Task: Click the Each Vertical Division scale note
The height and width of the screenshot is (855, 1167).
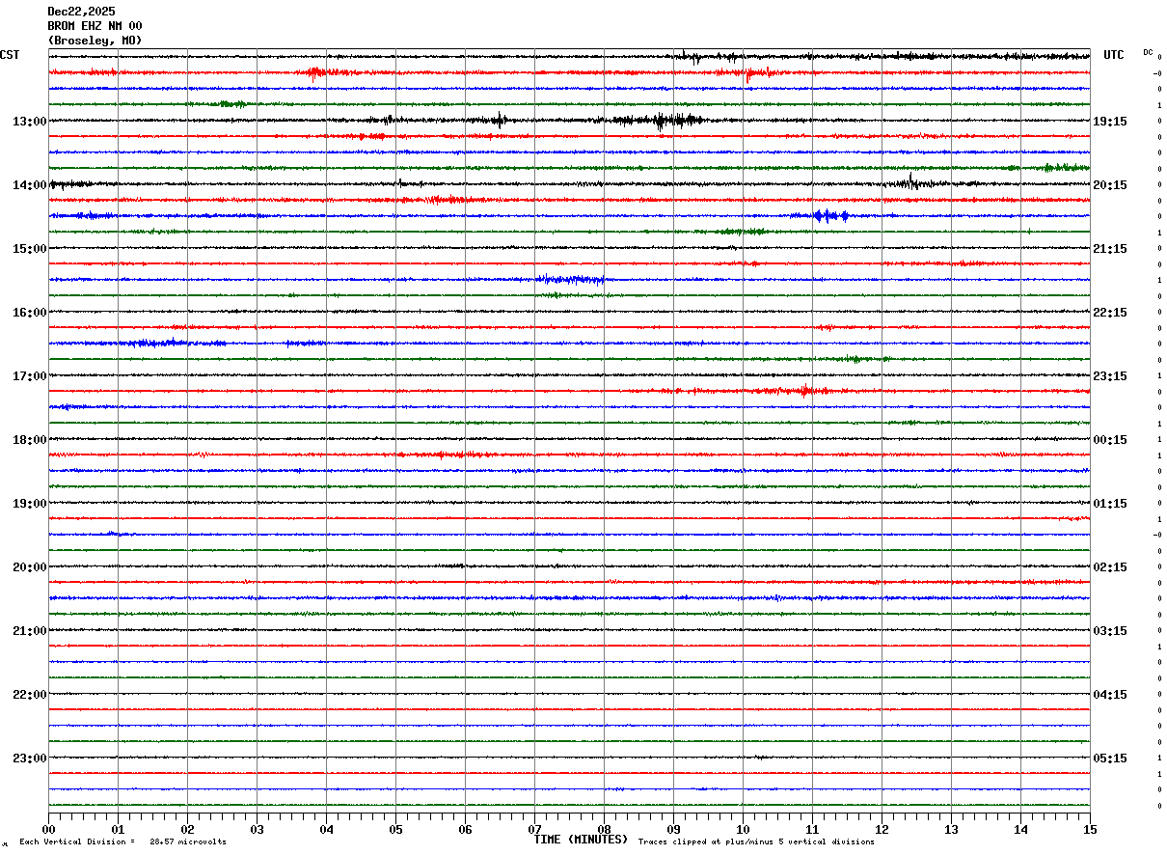Action: click(x=123, y=841)
